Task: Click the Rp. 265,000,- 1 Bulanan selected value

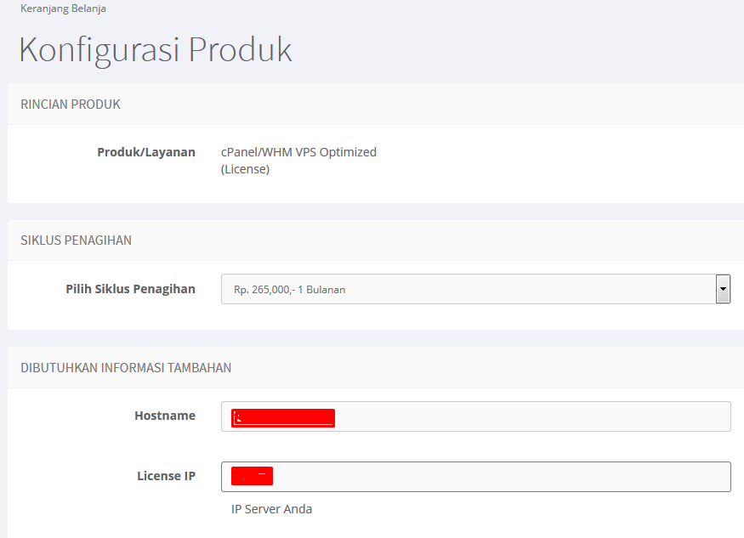Action: [x=289, y=290]
